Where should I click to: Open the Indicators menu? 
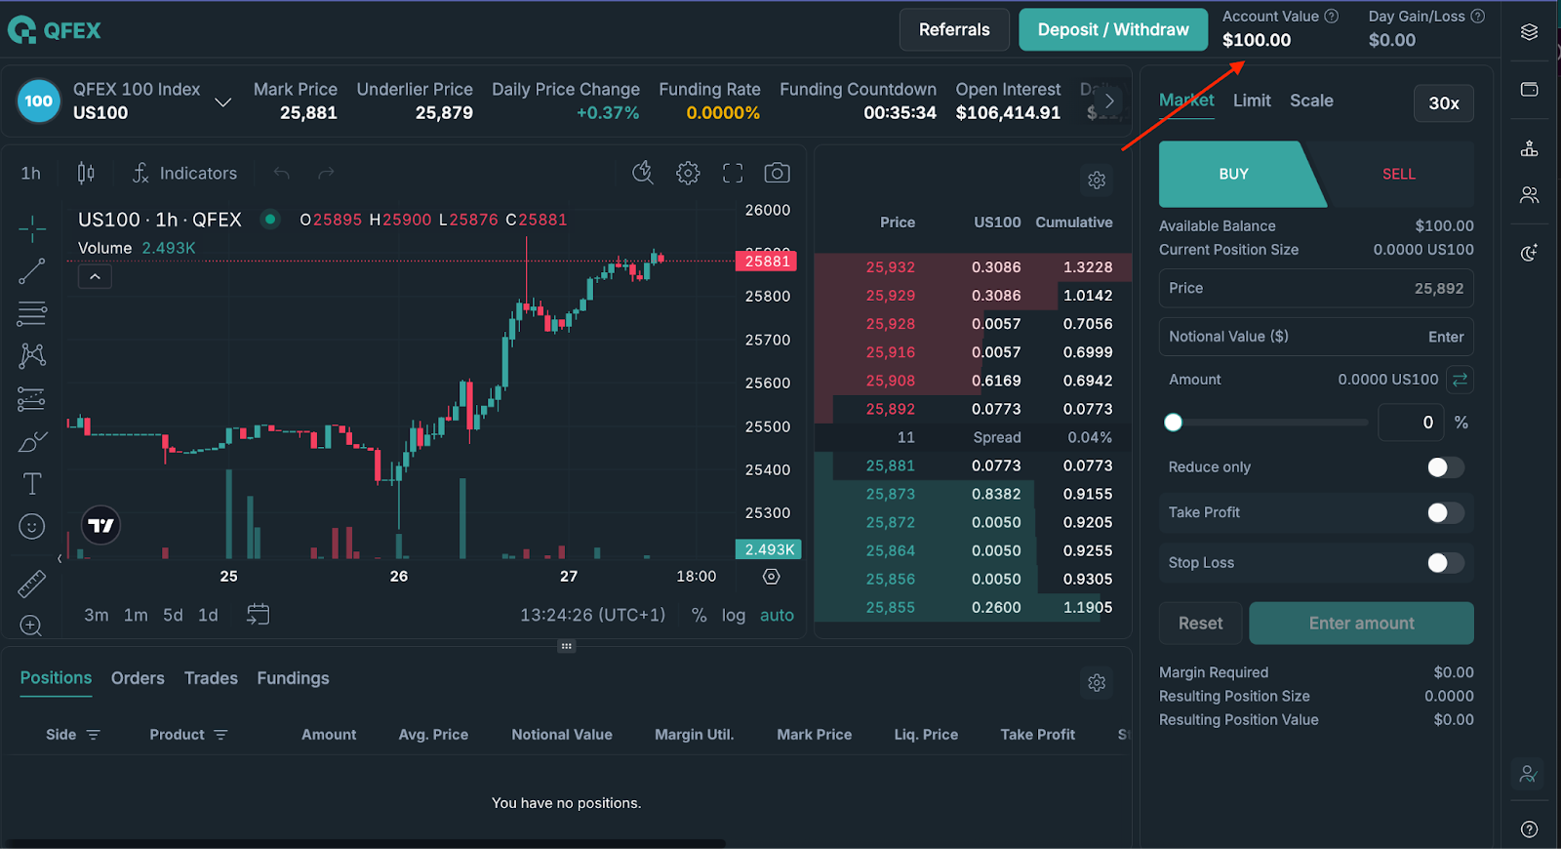(x=185, y=173)
